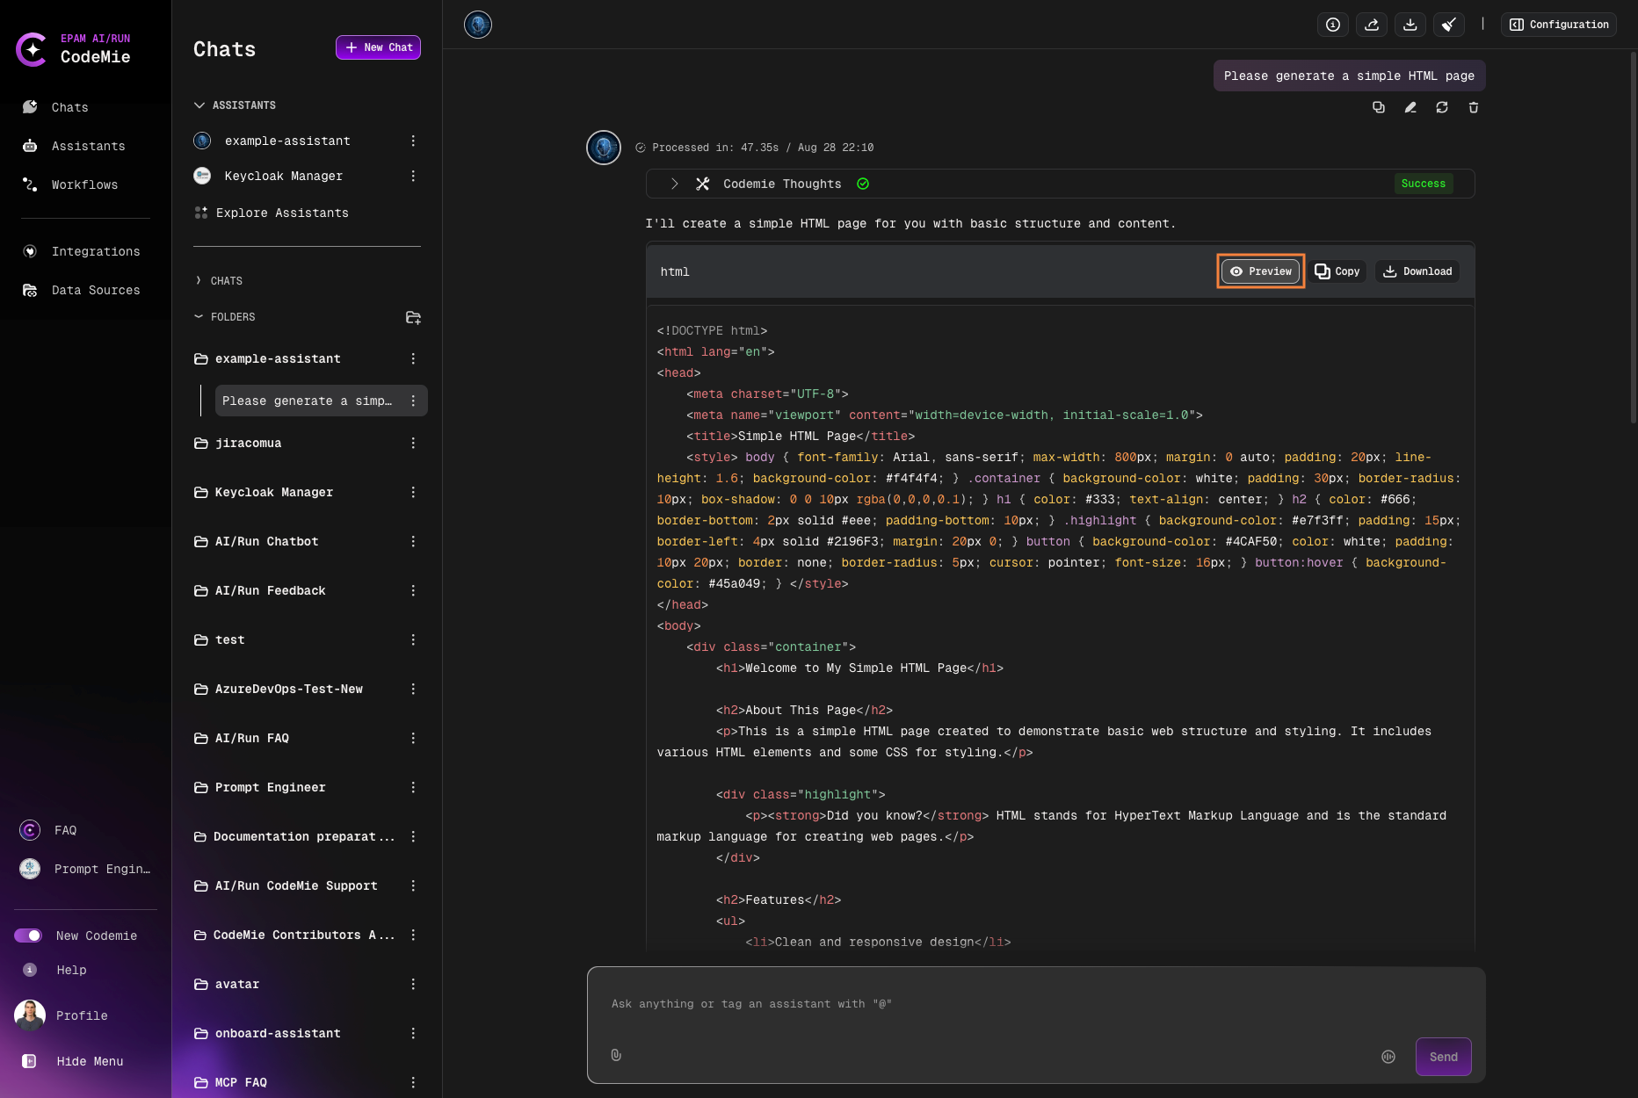Click the share chat icon in header
Viewport: 1638px width, 1098px height.
point(1372,25)
